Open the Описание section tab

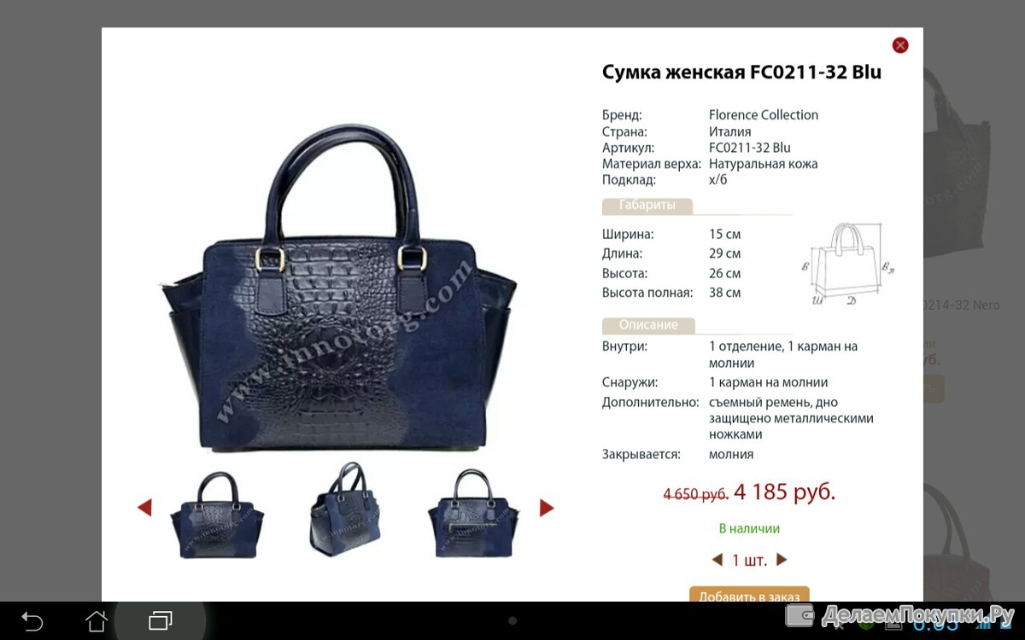[x=648, y=325]
